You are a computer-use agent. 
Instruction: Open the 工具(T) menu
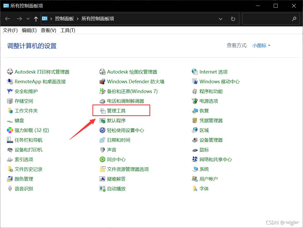coord(68,30)
